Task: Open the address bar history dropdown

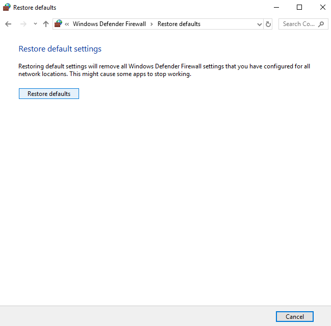Action: (x=260, y=24)
